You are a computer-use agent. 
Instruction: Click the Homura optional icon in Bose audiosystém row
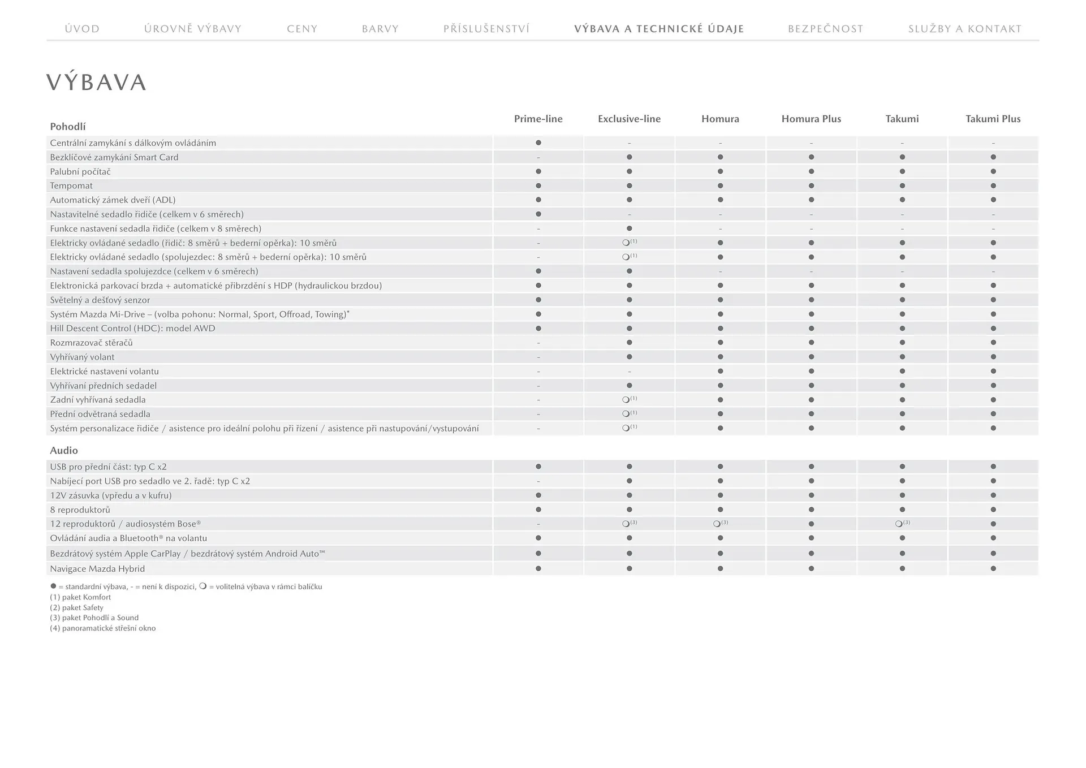(x=717, y=524)
